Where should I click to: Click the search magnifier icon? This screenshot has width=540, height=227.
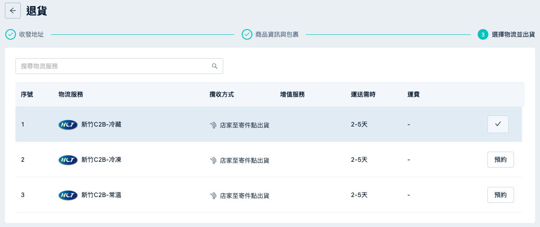215,66
